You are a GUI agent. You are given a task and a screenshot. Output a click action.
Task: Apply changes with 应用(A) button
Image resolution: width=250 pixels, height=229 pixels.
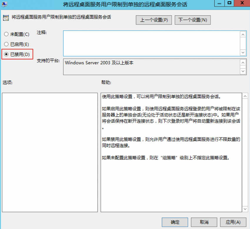pyautogui.click(x=233, y=222)
